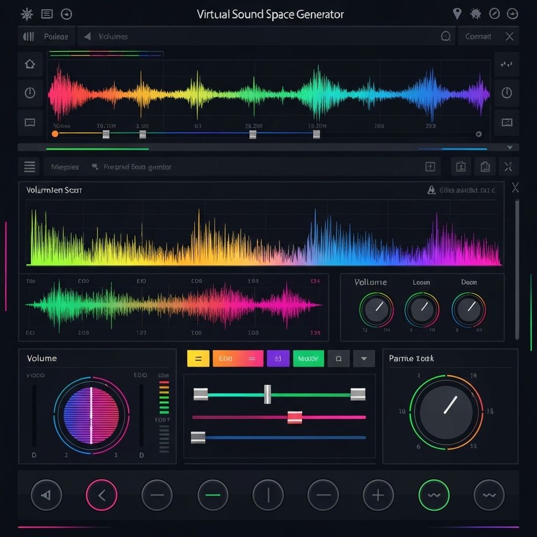Click the power icon on the left sidebar
The image size is (537, 537).
pyautogui.click(x=30, y=93)
